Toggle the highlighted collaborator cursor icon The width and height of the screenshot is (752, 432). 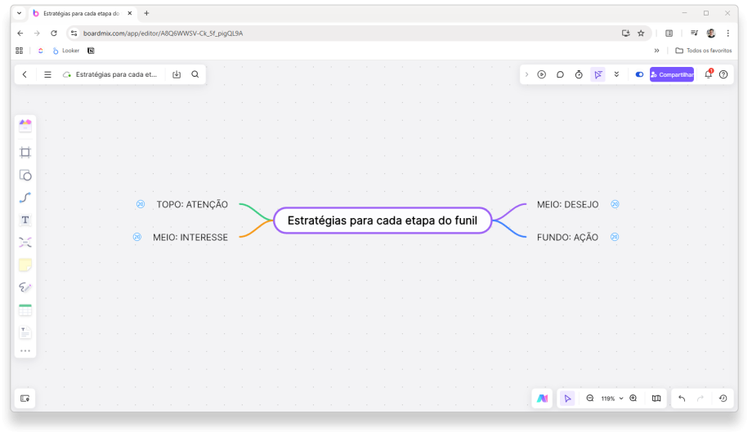pos(598,74)
